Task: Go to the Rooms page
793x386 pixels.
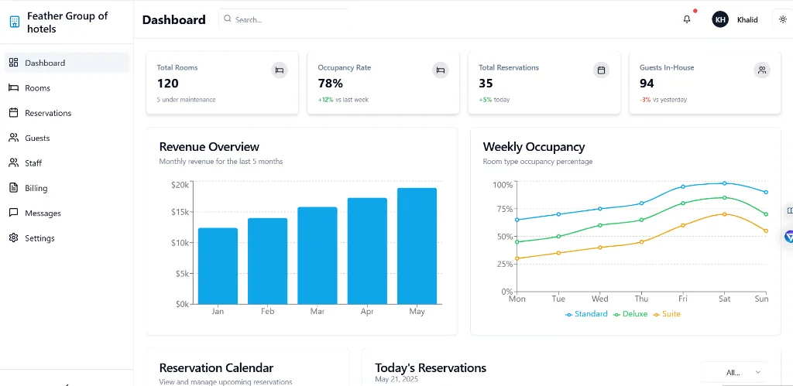Action: pyautogui.click(x=67, y=88)
